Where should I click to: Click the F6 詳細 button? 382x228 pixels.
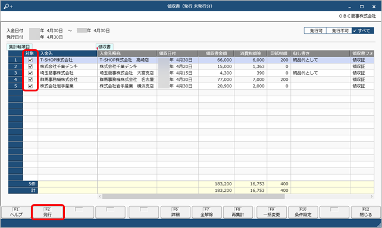tap(176, 212)
